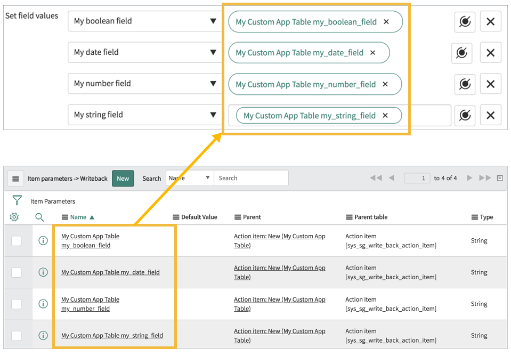Click the collapse list icon at the top right
The height and width of the screenshot is (356, 511).
point(499,178)
